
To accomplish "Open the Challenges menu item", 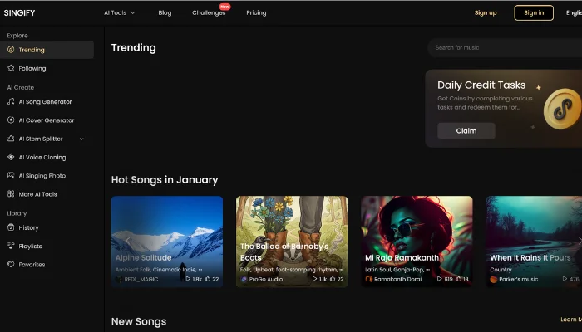I will (209, 12).
